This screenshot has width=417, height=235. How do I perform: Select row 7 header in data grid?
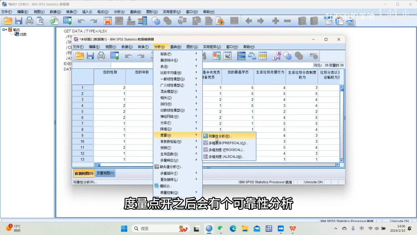tap(83, 124)
